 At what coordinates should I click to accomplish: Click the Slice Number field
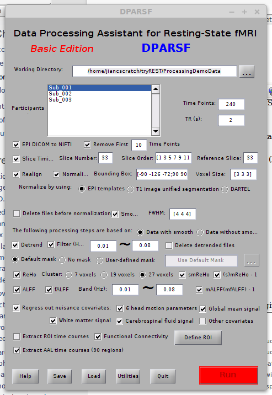pos(105,158)
